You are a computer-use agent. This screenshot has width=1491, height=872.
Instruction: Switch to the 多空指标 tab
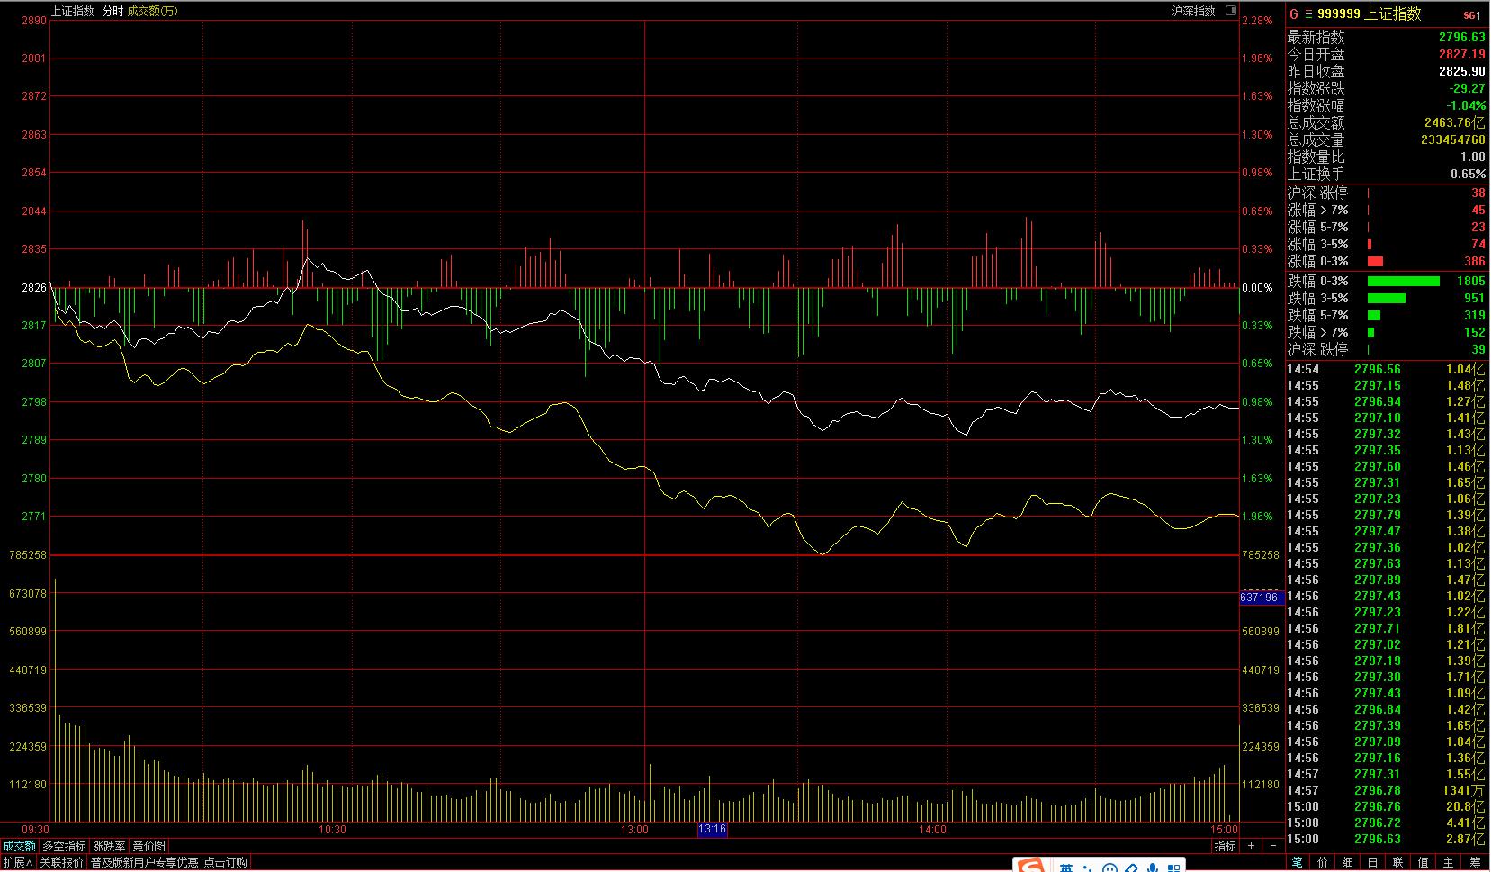(x=65, y=846)
